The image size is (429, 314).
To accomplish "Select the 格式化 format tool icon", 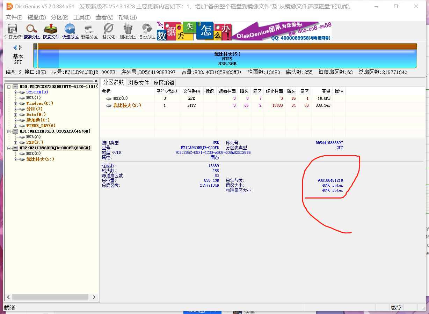I will 108,31.
